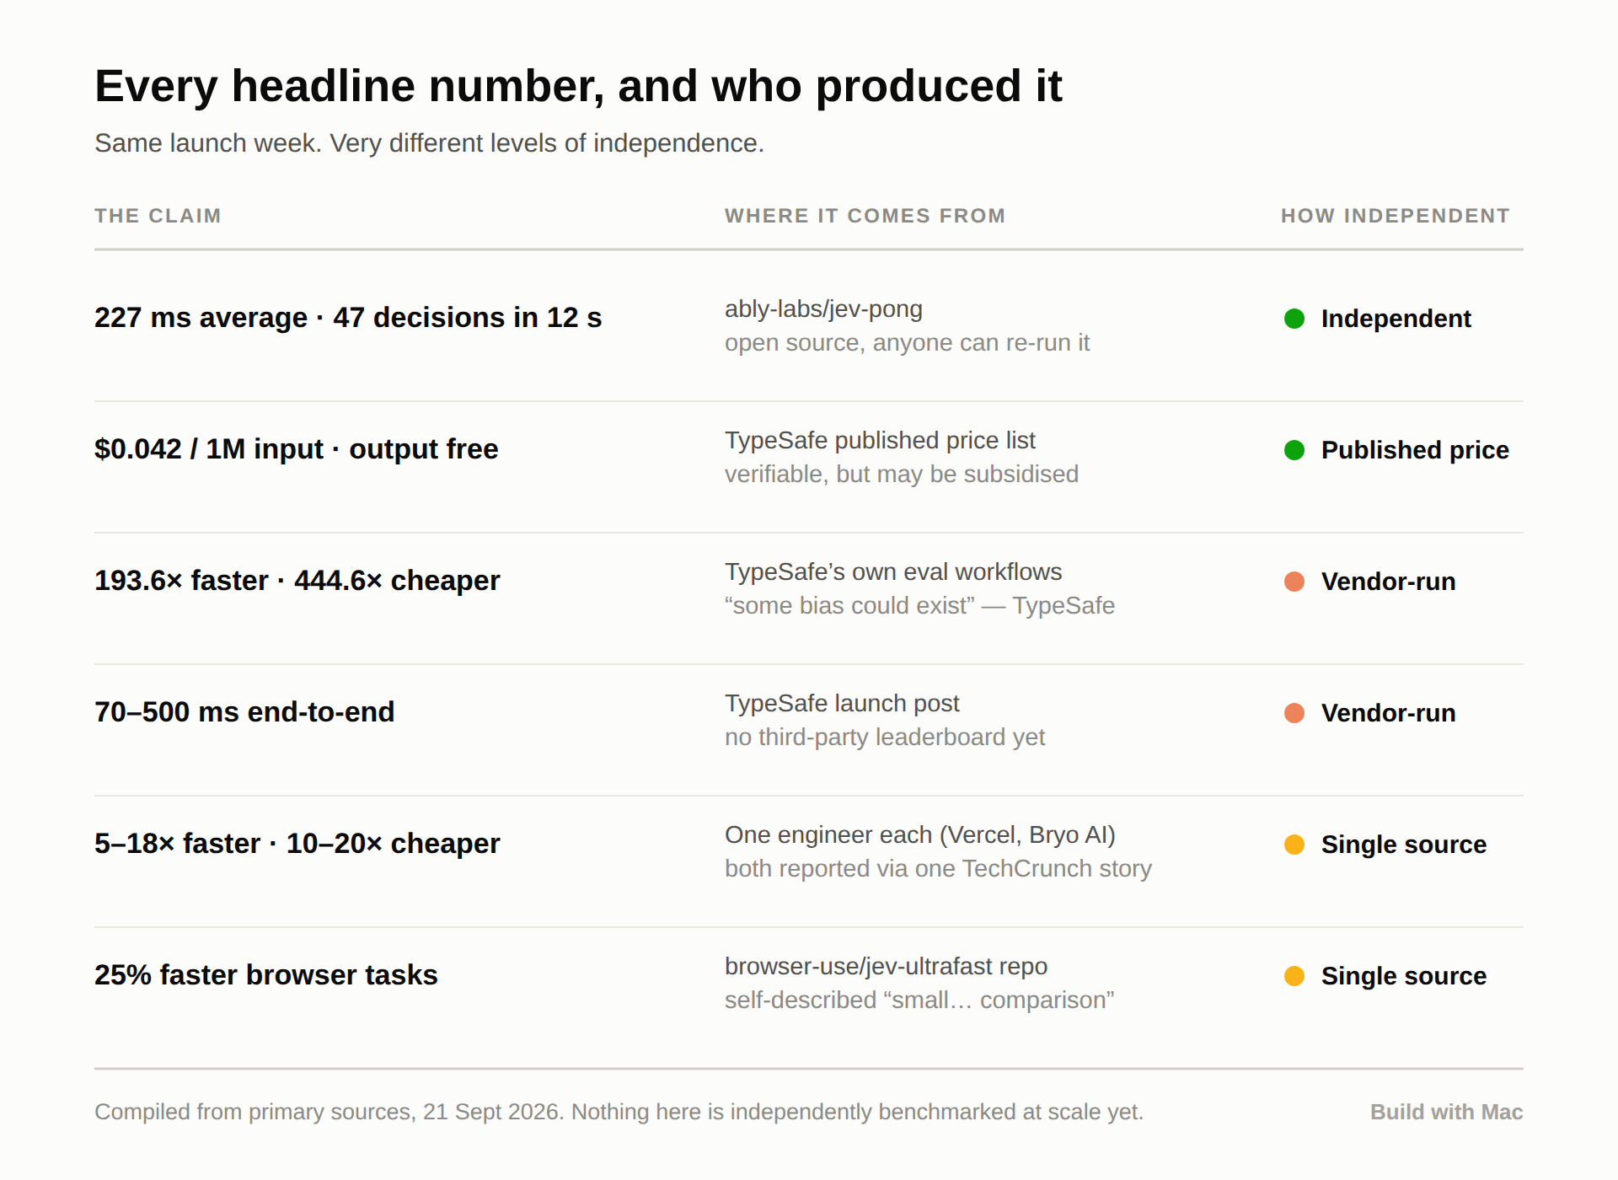Viewport: 1618px width, 1180px height.
Task: Click the compiled-from-primary-sources footnote
Action: point(619,1112)
